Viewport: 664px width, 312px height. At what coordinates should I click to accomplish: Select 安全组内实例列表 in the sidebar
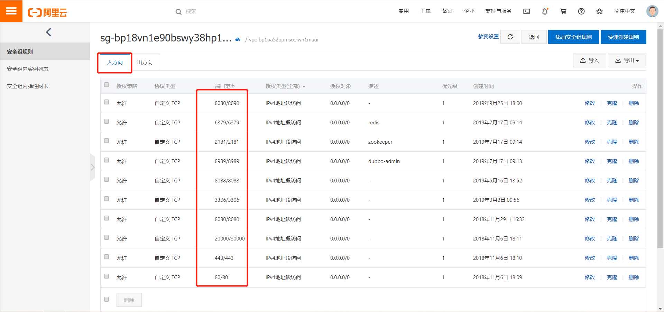point(45,69)
